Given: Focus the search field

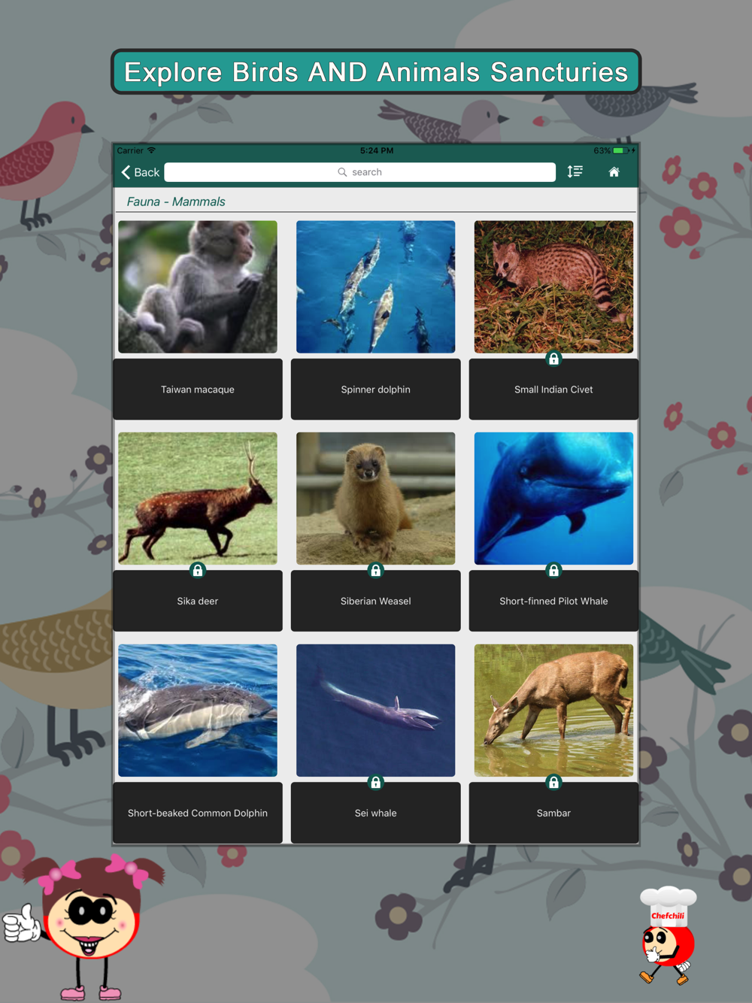Looking at the screenshot, I should tap(360, 172).
